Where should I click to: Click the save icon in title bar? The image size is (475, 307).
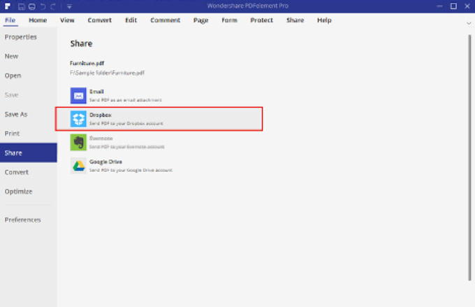click(22, 6)
